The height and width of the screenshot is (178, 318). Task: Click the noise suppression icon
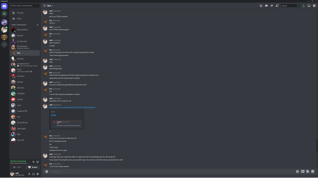[33, 162]
